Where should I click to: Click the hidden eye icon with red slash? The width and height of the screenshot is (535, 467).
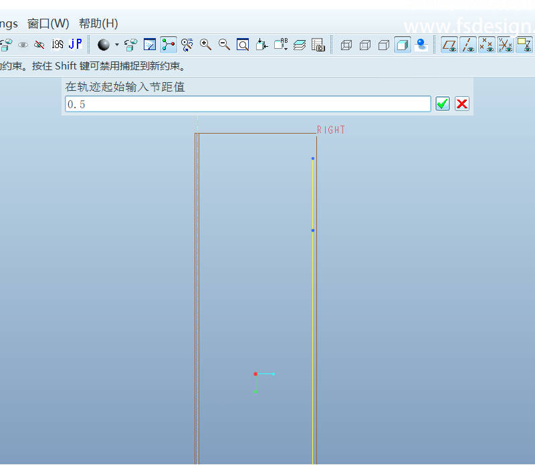[x=39, y=45]
